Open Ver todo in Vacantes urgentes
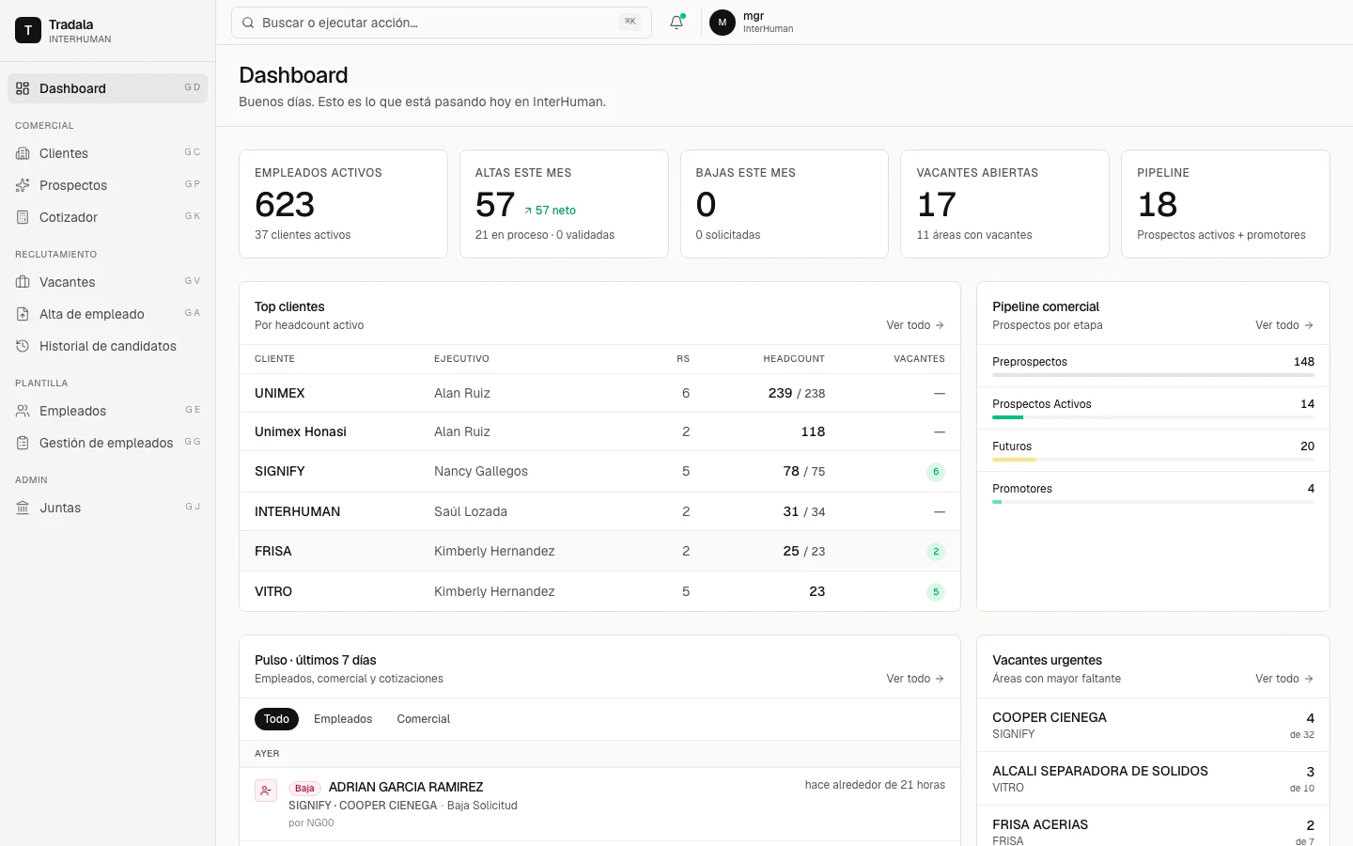1353x846 pixels. 1284,679
